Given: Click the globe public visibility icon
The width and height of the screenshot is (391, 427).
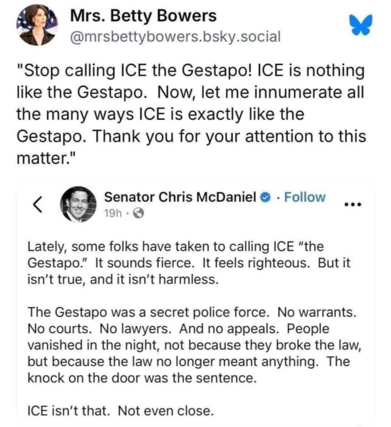Looking at the screenshot, I should [139, 214].
